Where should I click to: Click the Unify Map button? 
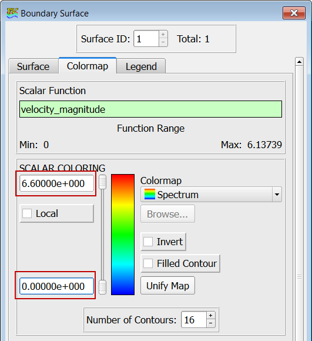tap(167, 286)
